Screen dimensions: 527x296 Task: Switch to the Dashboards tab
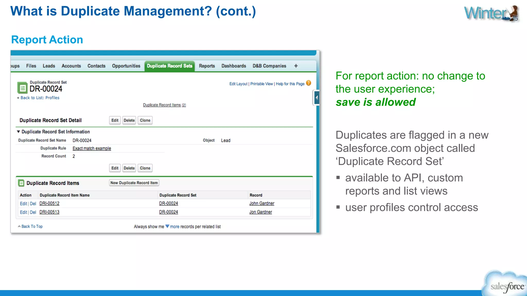click(234, 66)
